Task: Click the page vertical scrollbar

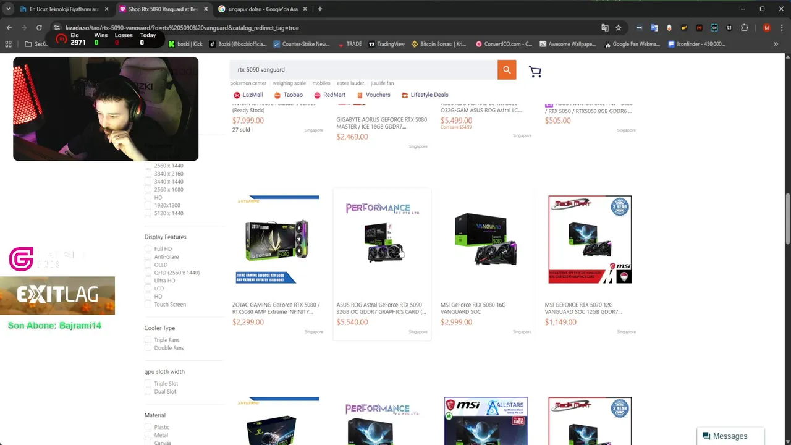Action: coord(787,219)
